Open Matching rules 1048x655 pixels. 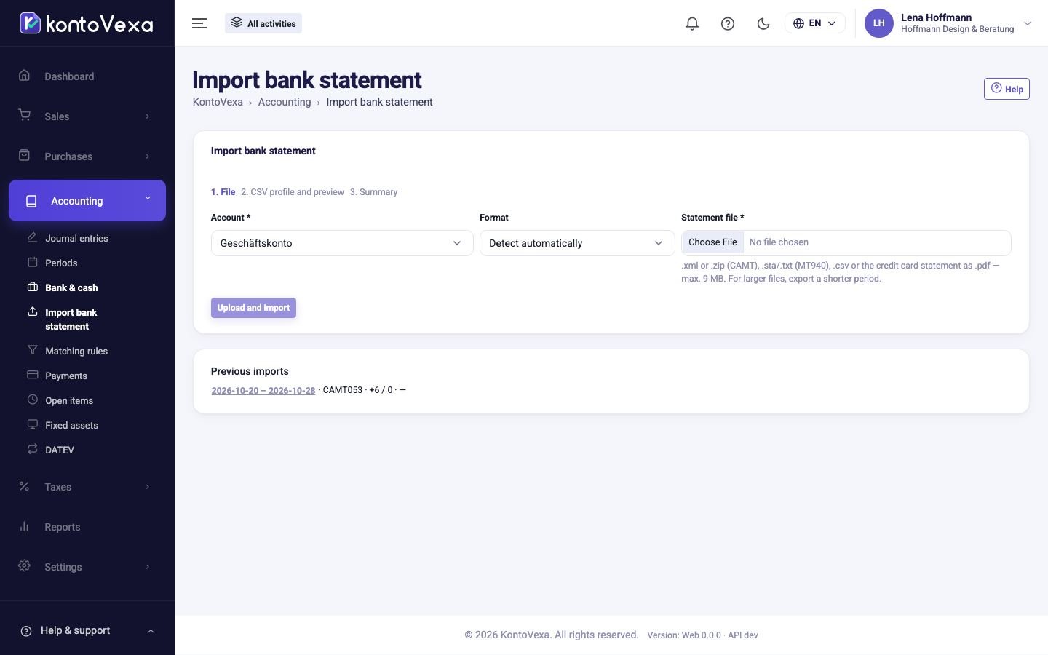[x=76, y=351]
